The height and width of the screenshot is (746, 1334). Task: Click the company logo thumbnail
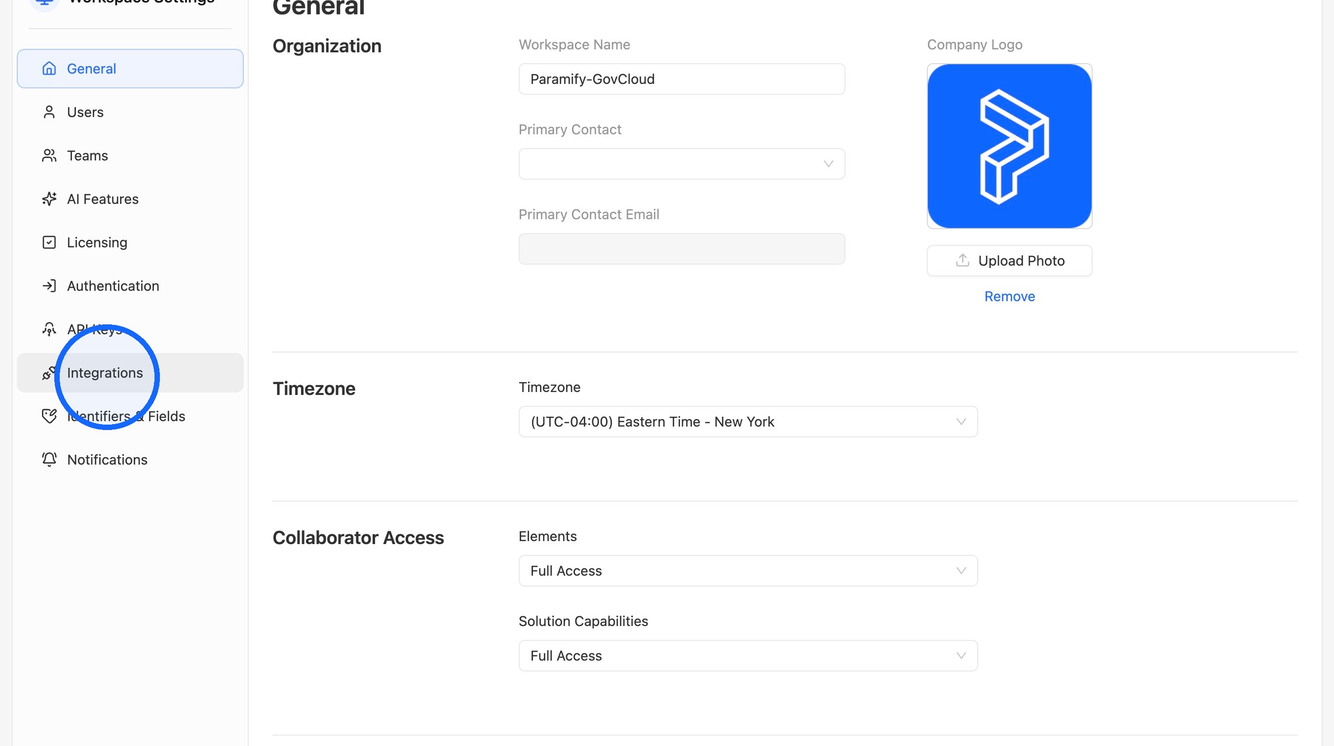1009,146
